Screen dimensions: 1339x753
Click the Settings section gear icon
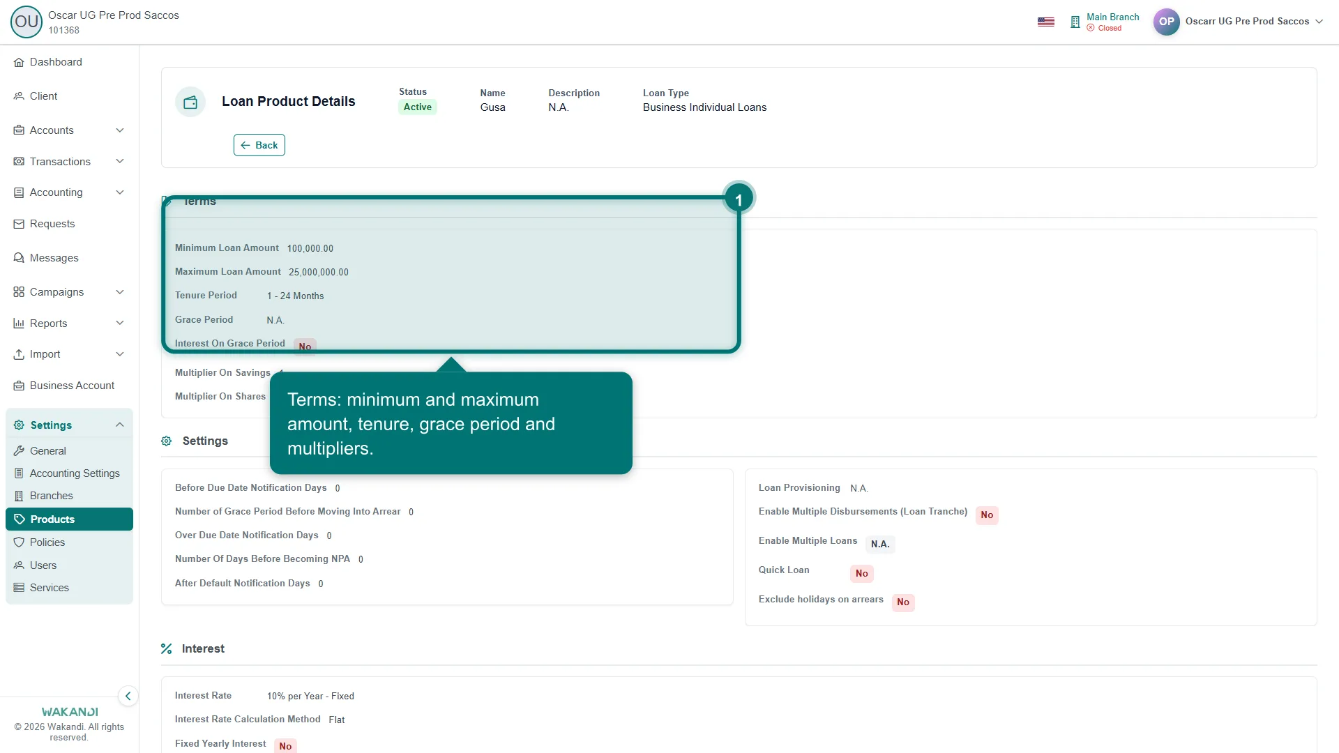click(167, 441)
